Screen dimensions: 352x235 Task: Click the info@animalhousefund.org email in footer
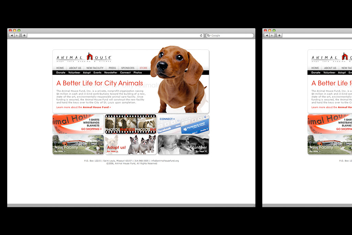click(x=165, y=161)
